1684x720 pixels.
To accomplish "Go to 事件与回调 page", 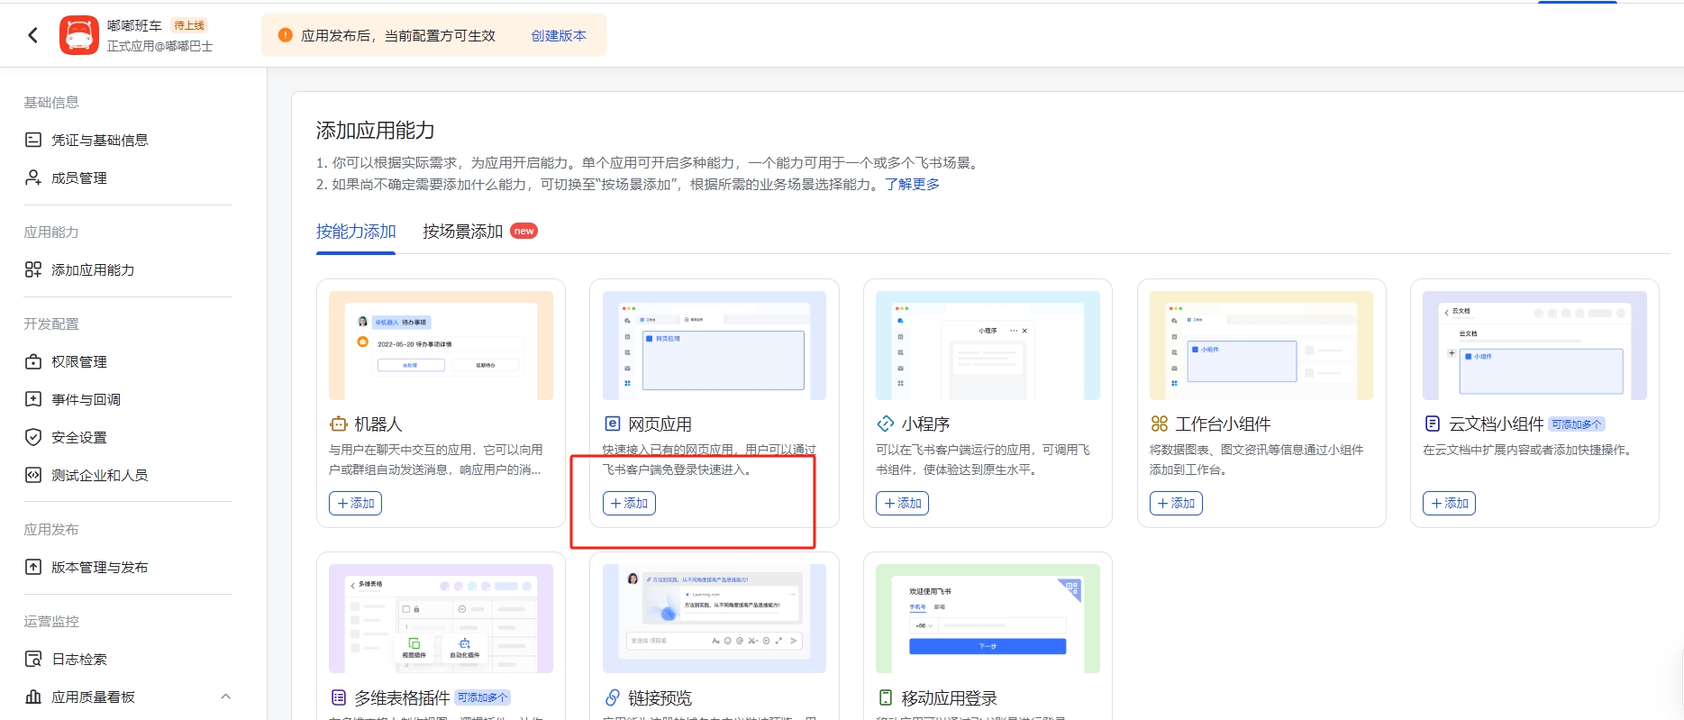I will click(x=86, y=399).
